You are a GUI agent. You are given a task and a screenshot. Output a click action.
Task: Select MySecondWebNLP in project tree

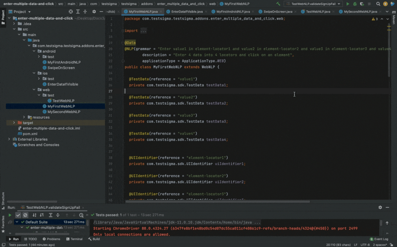(x=64, y=112)
